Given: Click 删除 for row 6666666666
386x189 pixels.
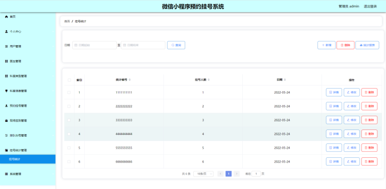Looking at the screenshot, I should tap(369, 162).
